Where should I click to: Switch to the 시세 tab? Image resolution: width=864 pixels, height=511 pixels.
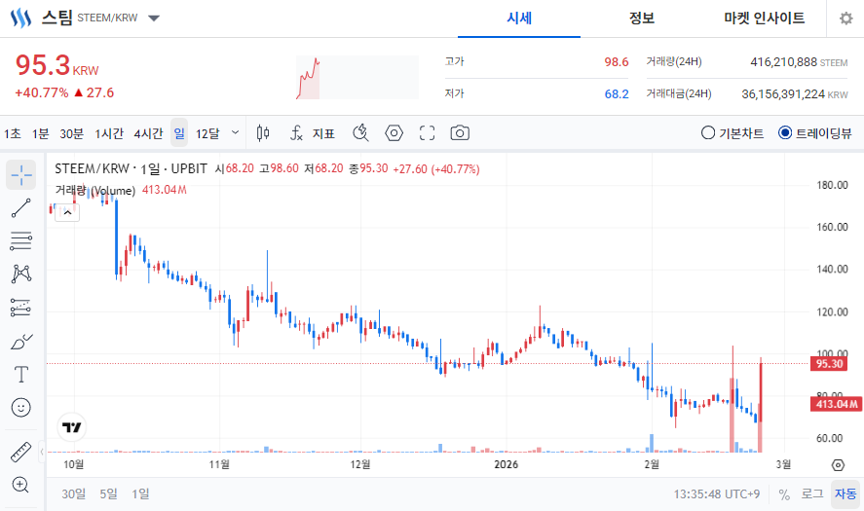pos(519,18)
